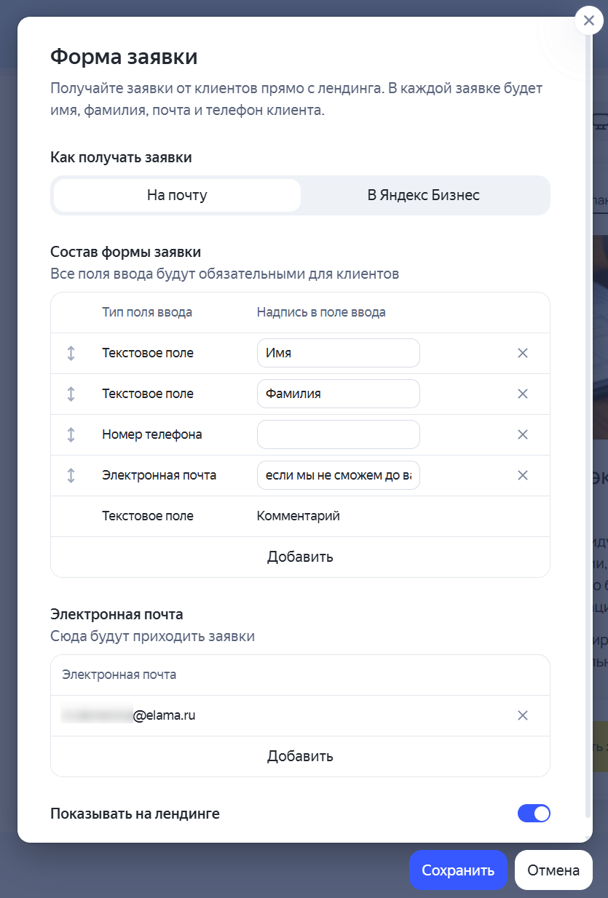Delete the Фамилия field row
The width and height of the screenshot is (608, 898).
click(522, 394)
